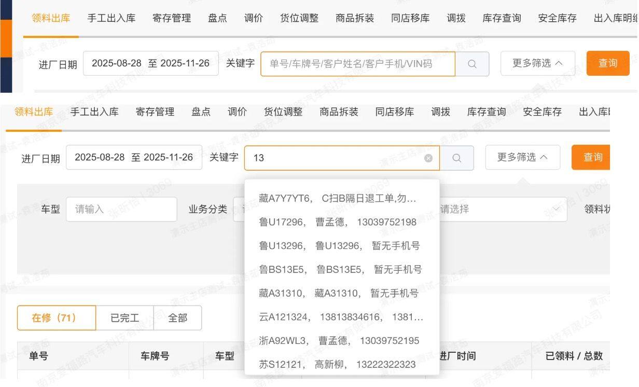Focus the 车型 input field
The width and height of the screenshot is (639, 387).
pyautogui.click(x=121, y=209)
